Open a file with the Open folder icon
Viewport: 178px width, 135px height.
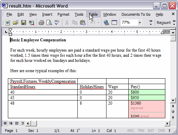[16, 23]
